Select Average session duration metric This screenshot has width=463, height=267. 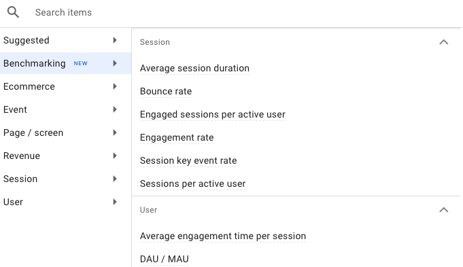click(194, 68)
